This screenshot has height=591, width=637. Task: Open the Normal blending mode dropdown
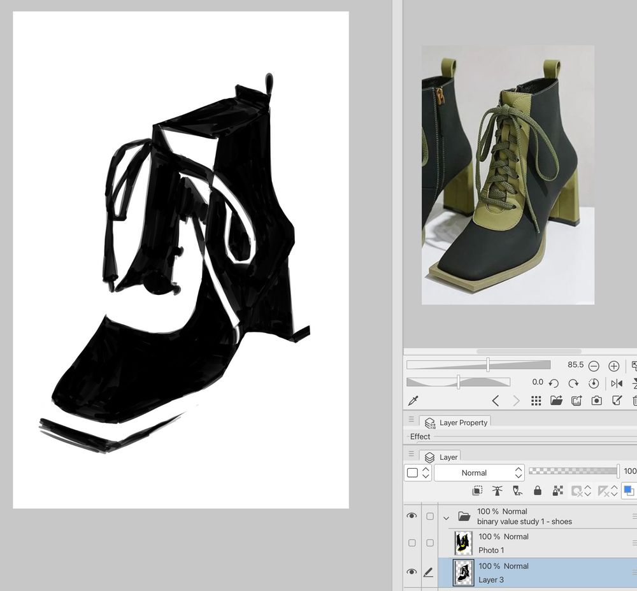tap(479, 473)
